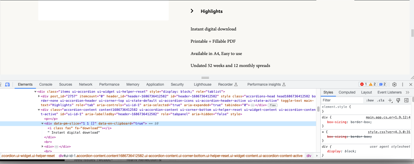Toggle the device toolbar icon

pos(8,84)
